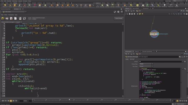Select the star-shaped PolyExpand shelf tool
Viewport: 188px width, 105px height.
point(45,6)
